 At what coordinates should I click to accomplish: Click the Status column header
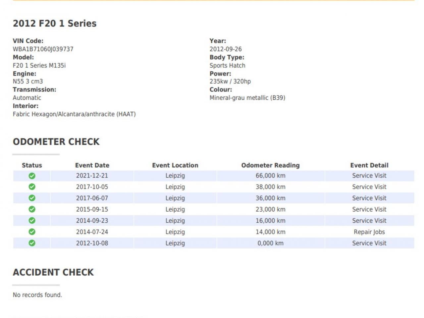[32, 165]
